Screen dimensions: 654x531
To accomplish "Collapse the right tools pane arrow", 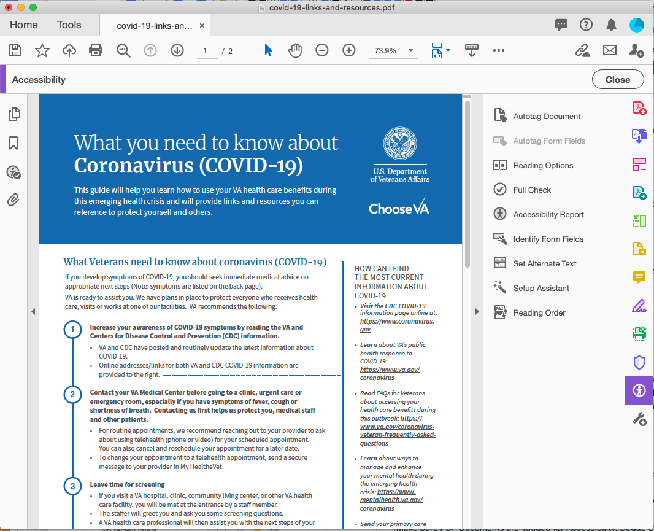I will pyautogui.click(x=477, y=311).
